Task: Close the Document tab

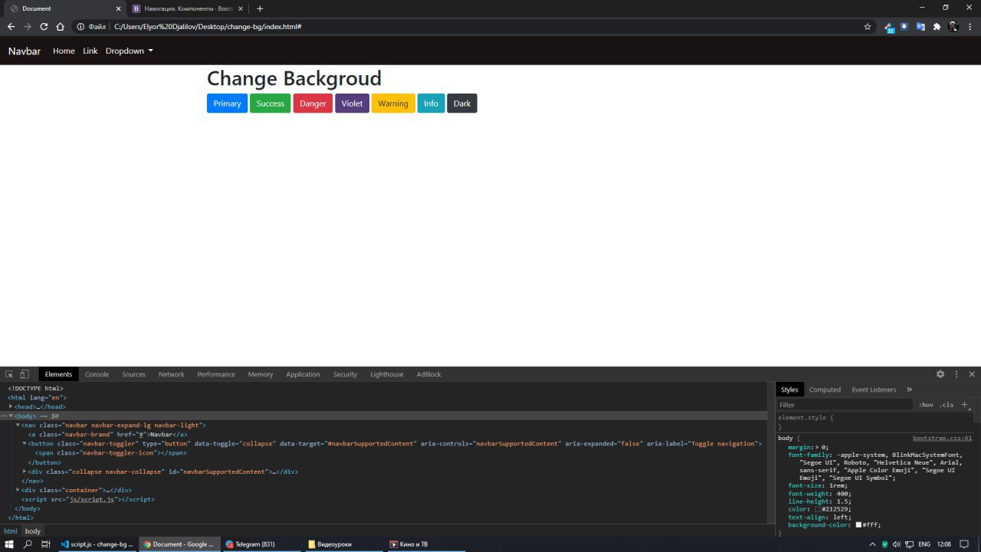Action: tap(118, 8)
